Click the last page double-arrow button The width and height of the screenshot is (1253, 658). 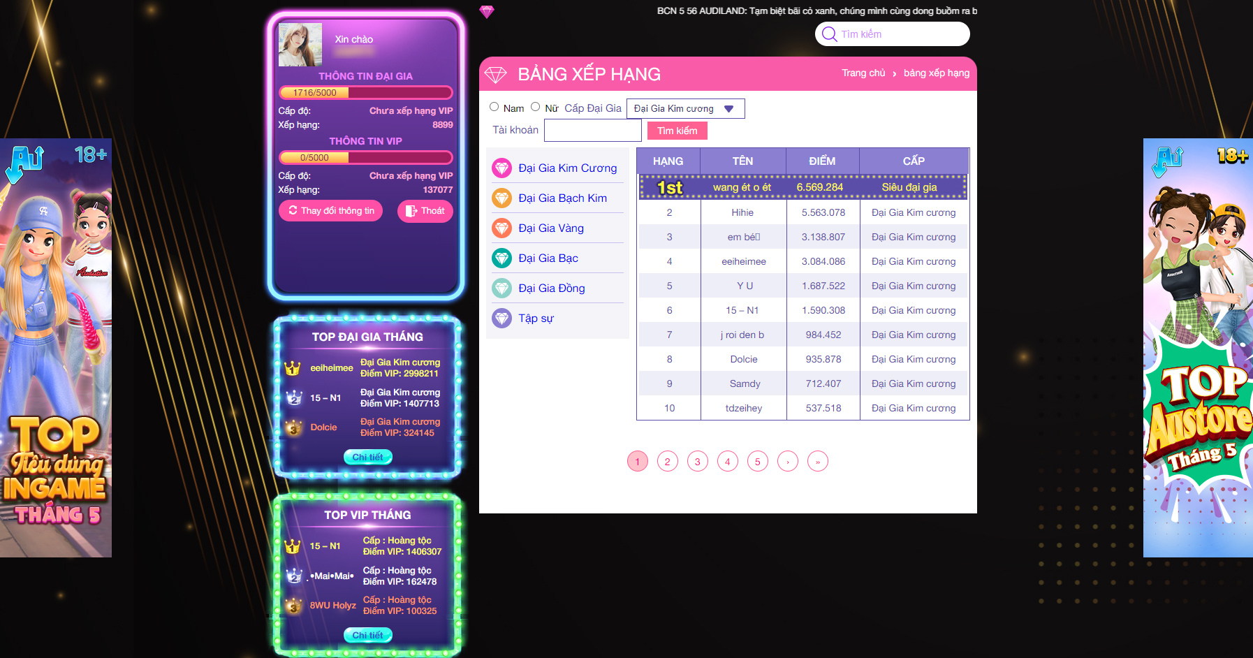[x=818, y=461]
